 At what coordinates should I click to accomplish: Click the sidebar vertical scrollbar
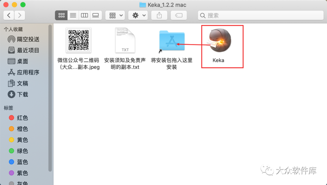click(x=50, y=98)
